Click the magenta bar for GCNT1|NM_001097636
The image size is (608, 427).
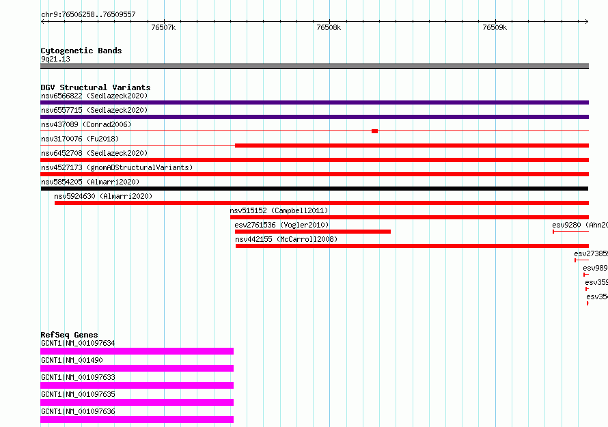pyautogui.click(x=137, y=419)
